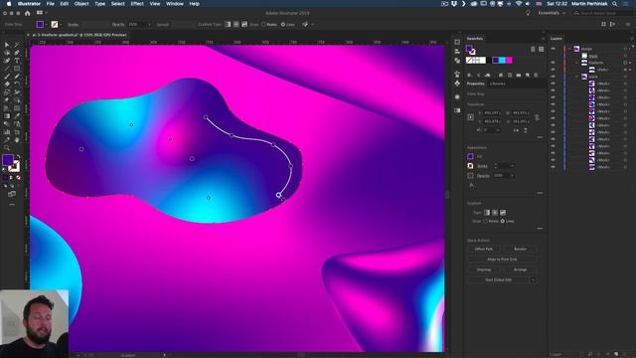
Task: Click the Edit Toolbar three-dots icon
Action: [x=12, y=205]
